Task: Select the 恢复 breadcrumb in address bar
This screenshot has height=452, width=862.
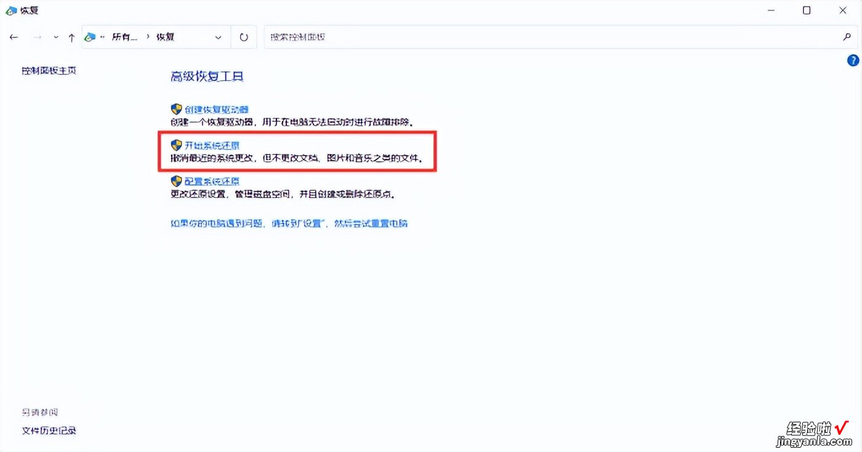Action: [x=165, y=37]
